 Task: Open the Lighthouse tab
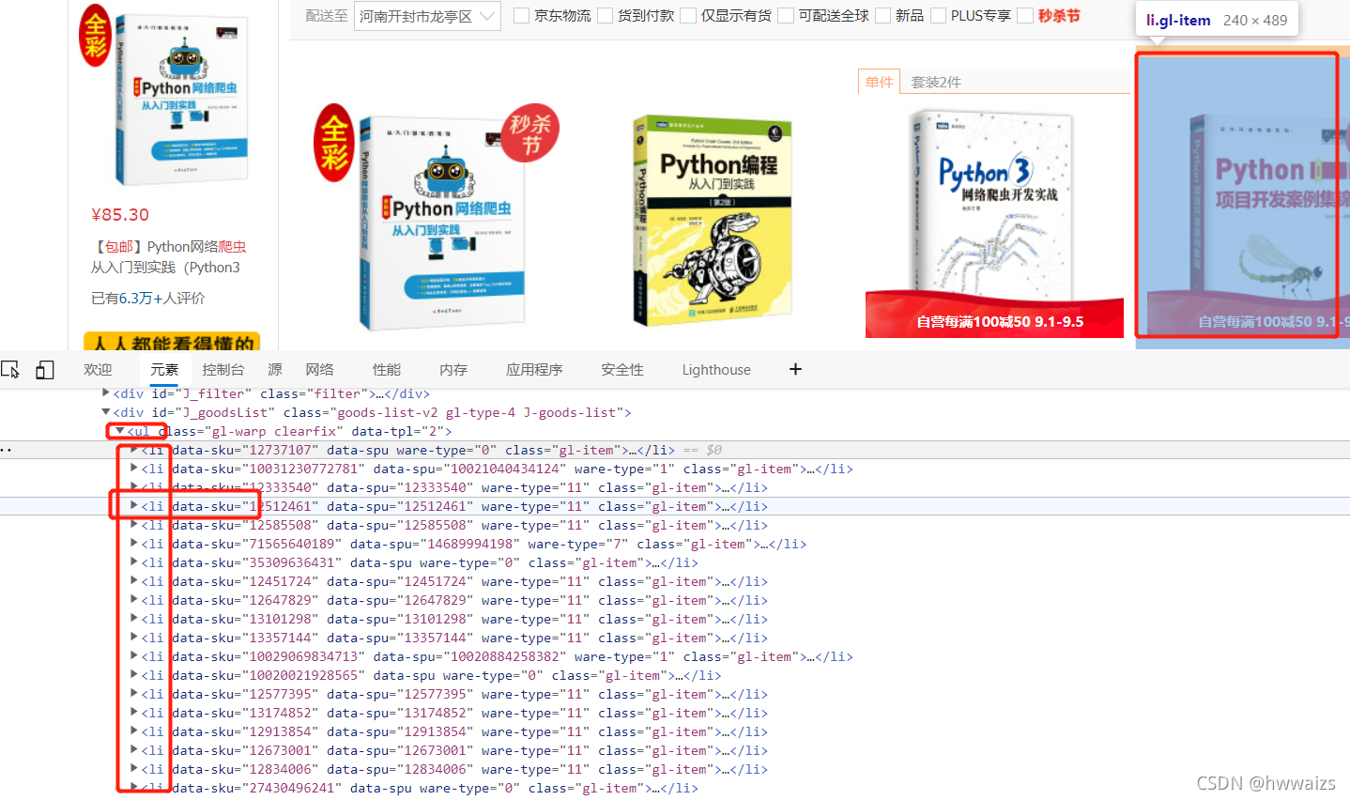[x=716, y=369]
